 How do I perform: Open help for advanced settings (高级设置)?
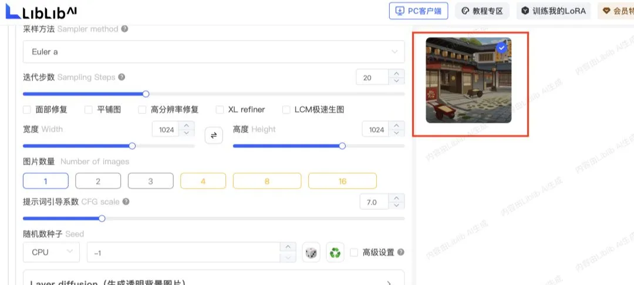(401, 252)
